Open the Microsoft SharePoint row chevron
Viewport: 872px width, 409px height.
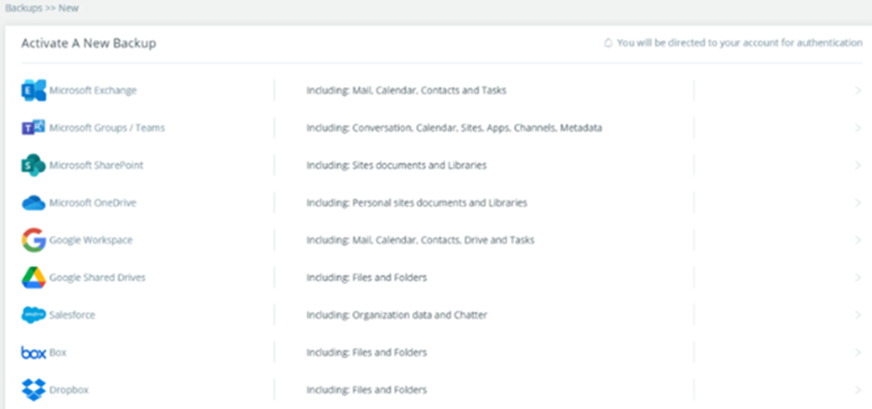click(x=857, y=165)
